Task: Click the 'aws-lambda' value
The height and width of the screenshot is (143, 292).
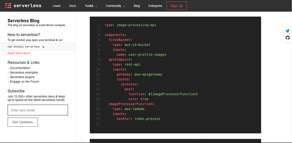Action: [134, 109]
